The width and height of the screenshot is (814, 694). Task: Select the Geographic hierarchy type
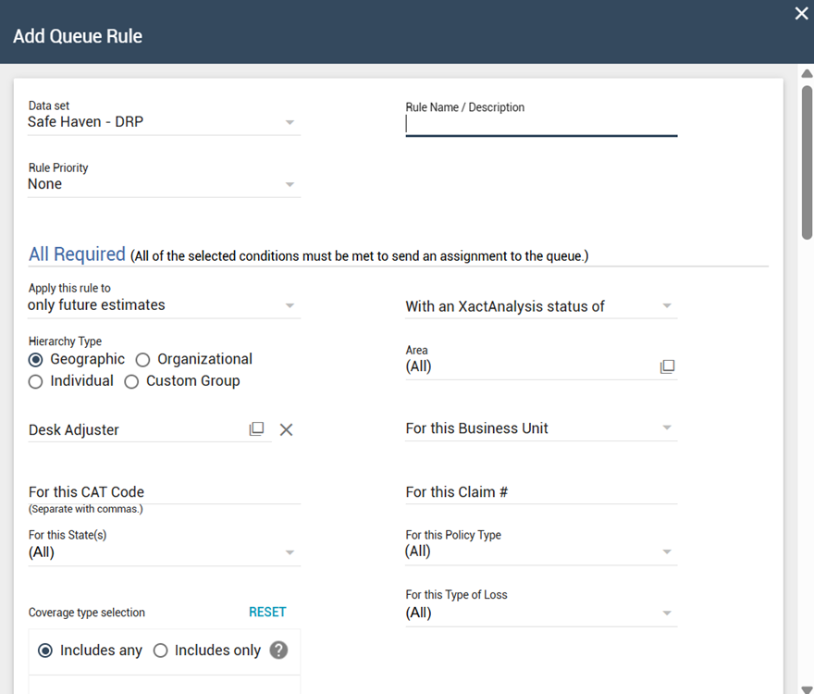tap(36, 359)
